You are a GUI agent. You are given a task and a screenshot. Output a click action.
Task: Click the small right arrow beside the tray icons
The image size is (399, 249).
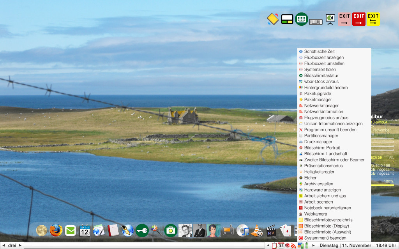[313, 245]
